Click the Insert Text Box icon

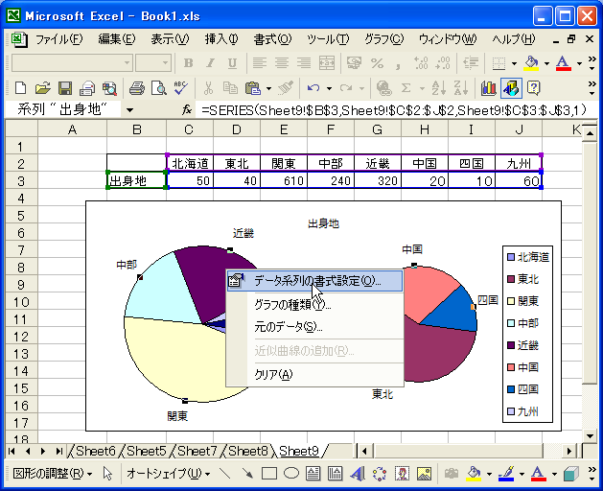(313, 474)
